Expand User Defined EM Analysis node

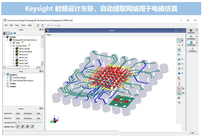(x=8, y=80)
